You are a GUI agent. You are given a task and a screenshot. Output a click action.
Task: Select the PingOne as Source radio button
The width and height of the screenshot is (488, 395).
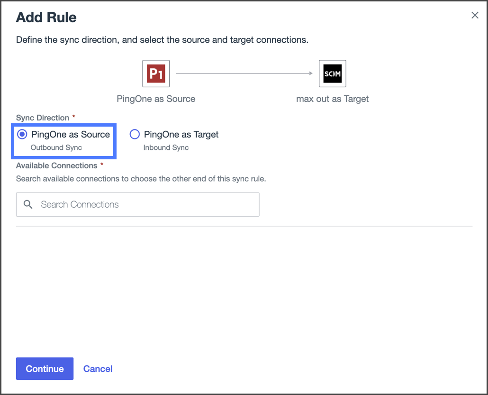pyautogui.click(x=22, y=135)
